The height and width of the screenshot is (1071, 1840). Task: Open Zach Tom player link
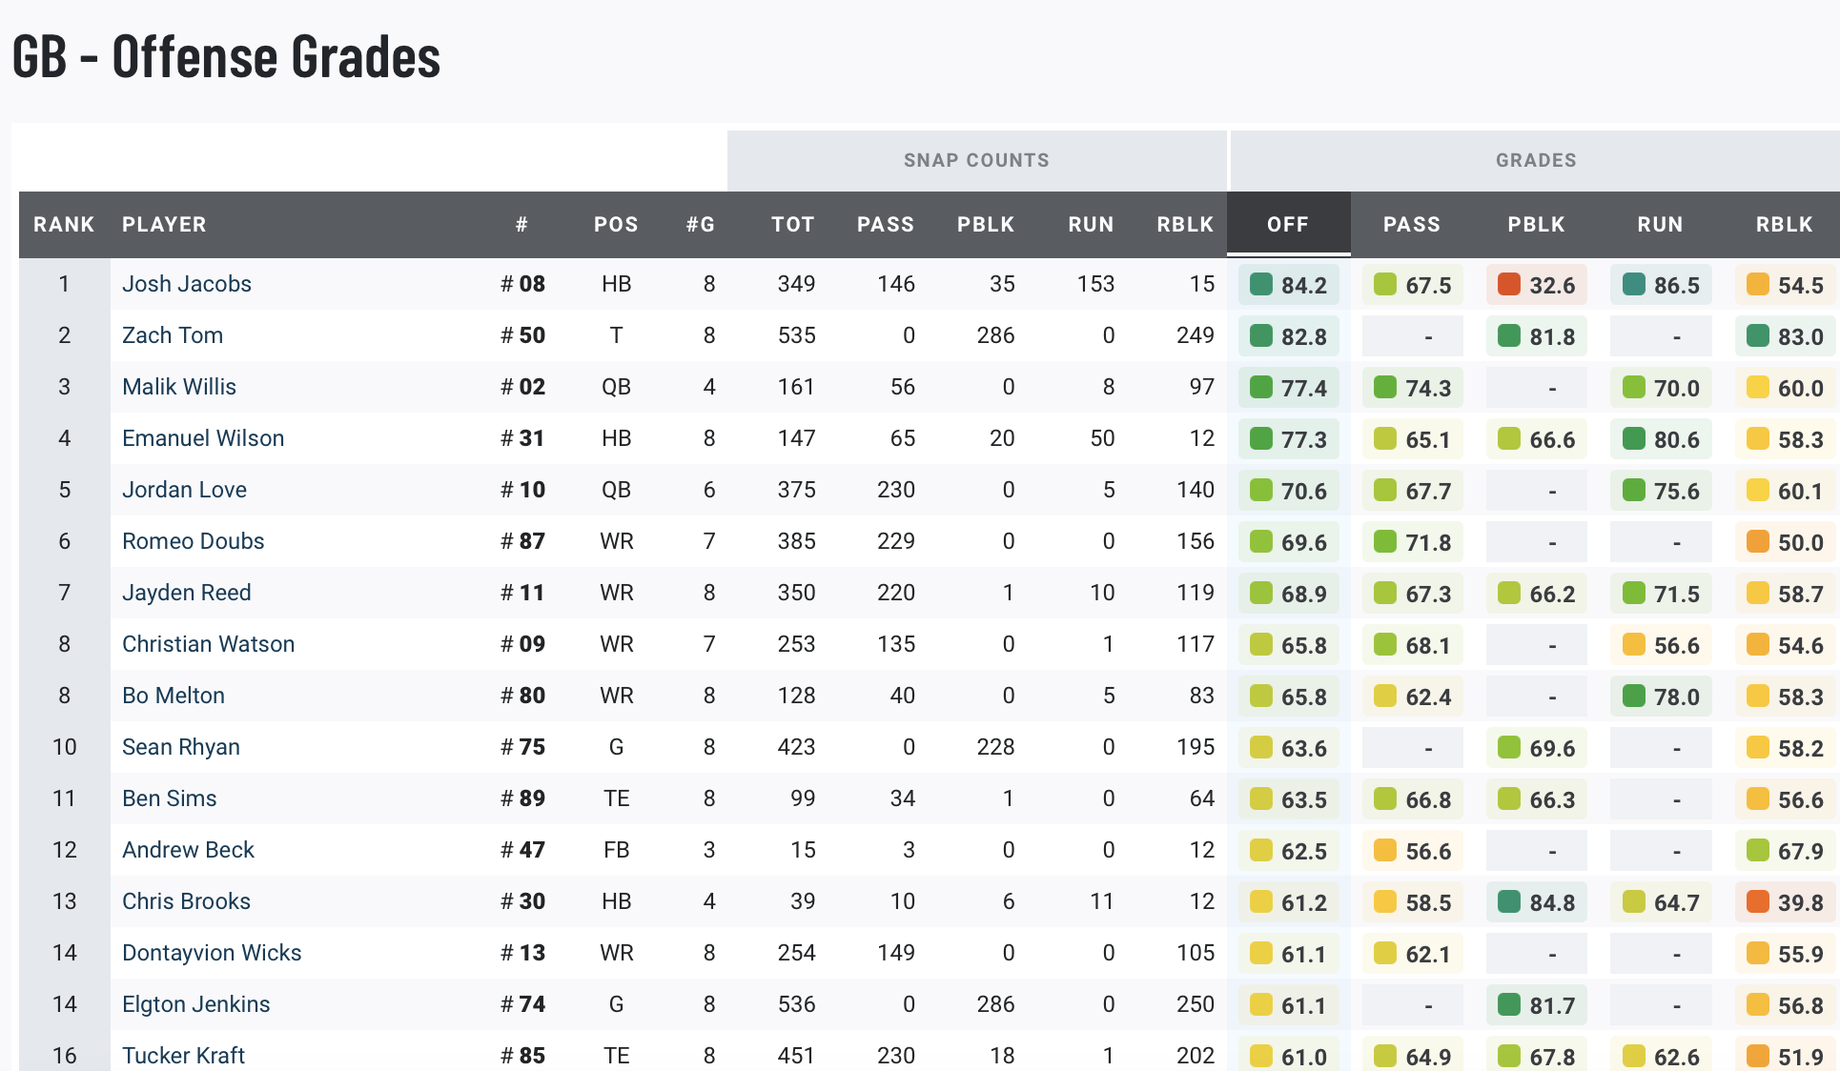173,335
